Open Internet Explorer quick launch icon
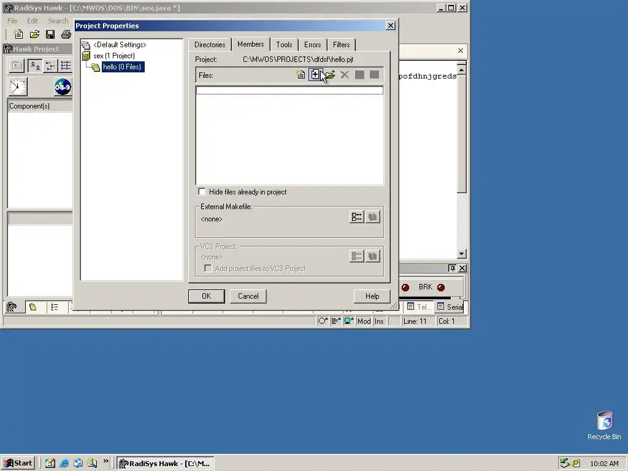This screenshot has height=471, width=628. (x=64, y=464)
